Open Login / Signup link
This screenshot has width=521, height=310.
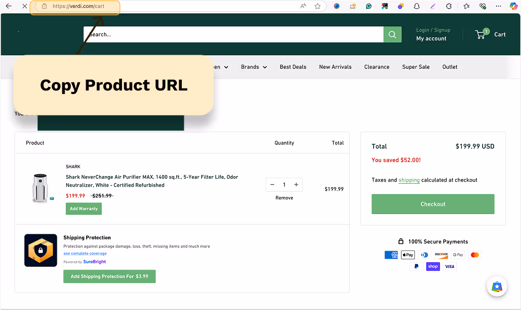pos(433,30)
